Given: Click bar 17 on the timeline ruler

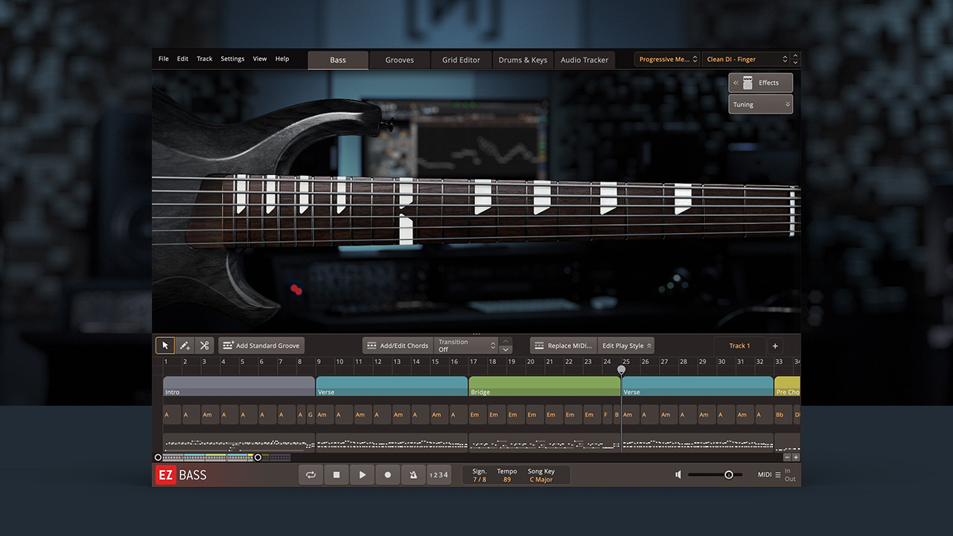Looking at the screenshot, I should (474, 362).
